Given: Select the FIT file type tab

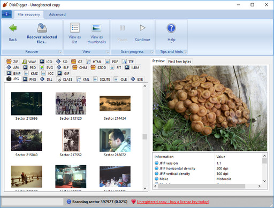Looking at the screenshot, I should coord(116,67).
